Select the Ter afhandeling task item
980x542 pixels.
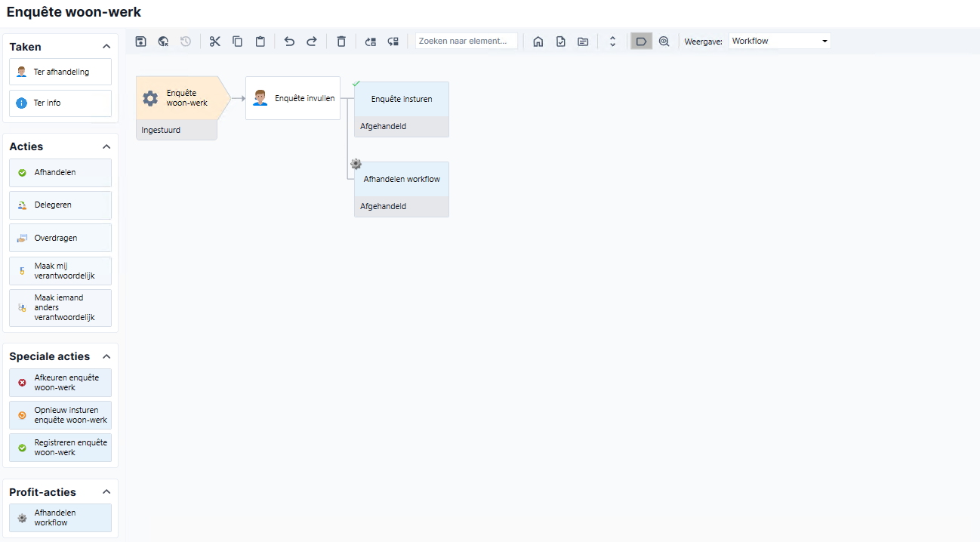[x=60, y=72]
